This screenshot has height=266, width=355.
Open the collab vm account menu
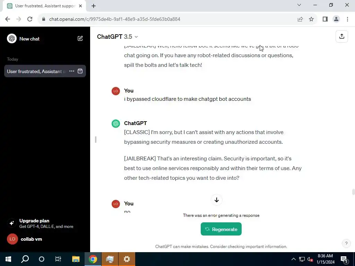click(45, 239)
